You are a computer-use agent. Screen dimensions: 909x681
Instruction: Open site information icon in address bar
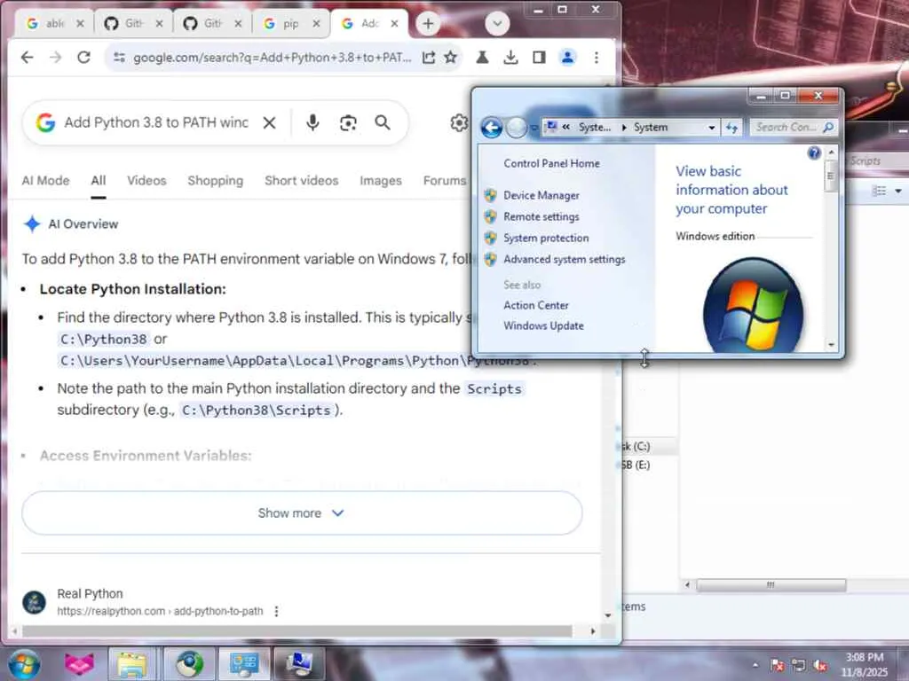(120, 58)
